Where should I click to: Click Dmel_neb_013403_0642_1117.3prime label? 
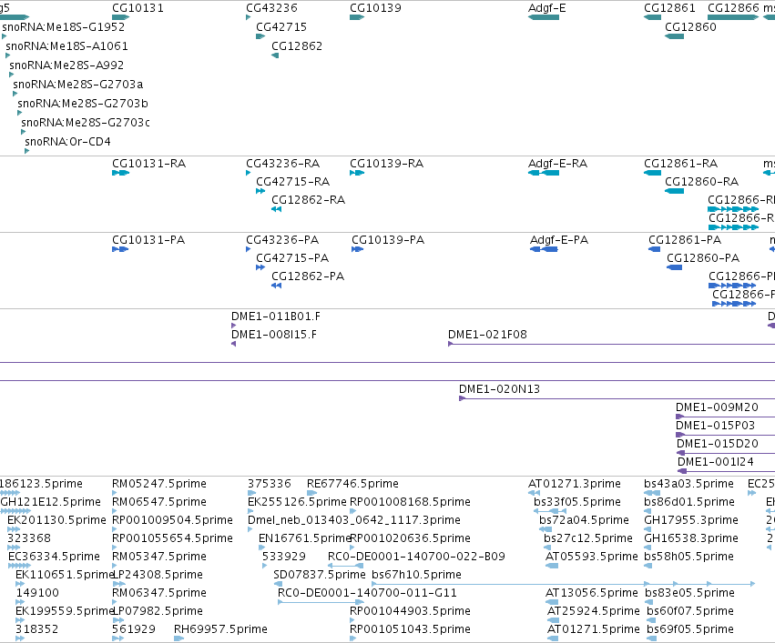tap(354, 520)
